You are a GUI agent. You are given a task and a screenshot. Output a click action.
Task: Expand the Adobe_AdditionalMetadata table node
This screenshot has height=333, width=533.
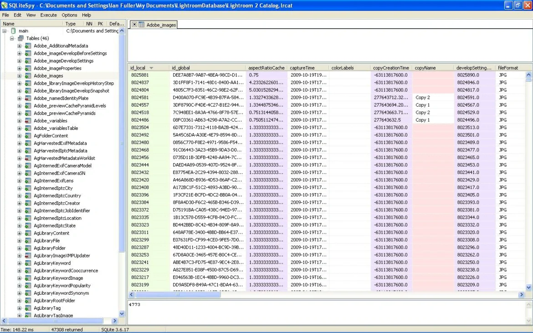tap(19, 46)
